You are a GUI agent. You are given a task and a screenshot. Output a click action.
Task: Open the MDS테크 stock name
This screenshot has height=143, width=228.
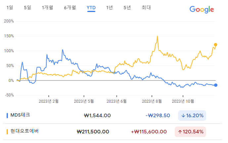pyautogui.click(x=20, y=115)
